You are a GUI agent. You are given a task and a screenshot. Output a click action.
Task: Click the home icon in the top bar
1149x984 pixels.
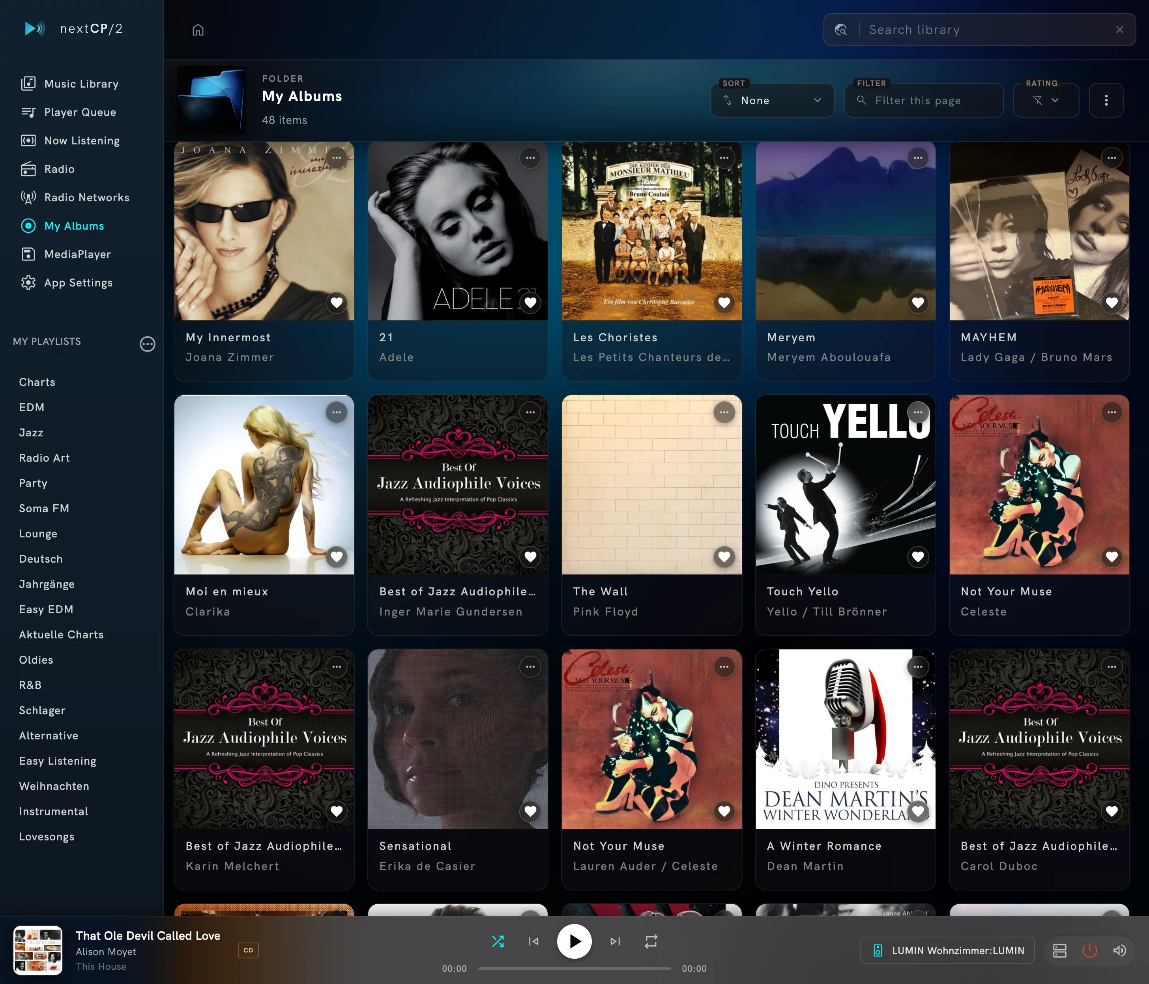[198, 30]
